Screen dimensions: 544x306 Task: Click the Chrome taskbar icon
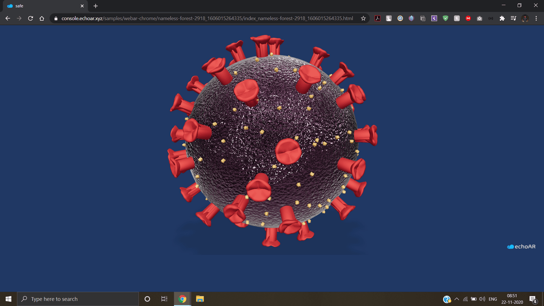click(x=182, y=299)
